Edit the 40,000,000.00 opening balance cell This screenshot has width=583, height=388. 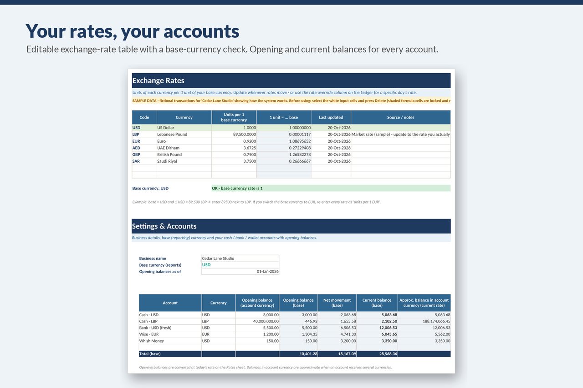tap(257, 321)
